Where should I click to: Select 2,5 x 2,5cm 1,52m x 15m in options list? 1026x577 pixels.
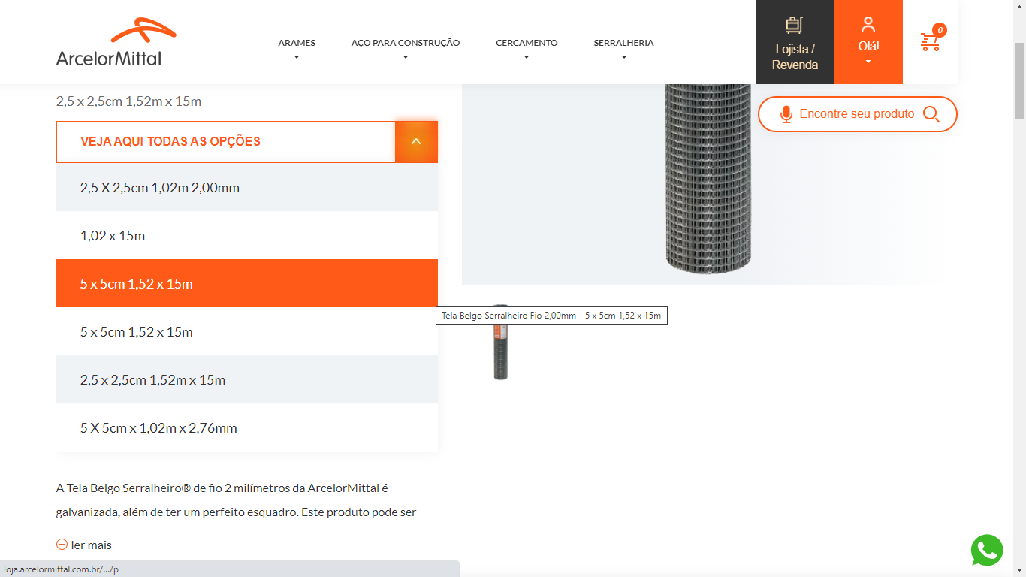[x=247, y=379]
